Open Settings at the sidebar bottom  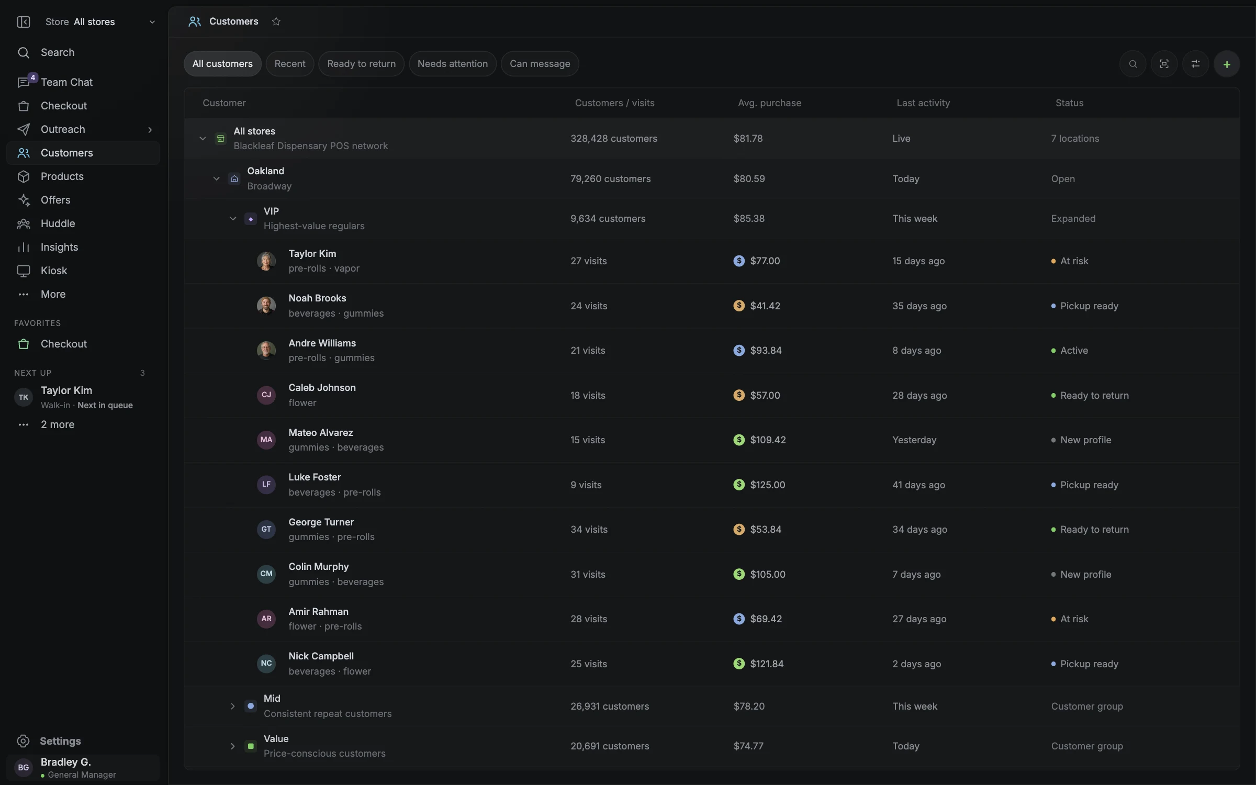[83, 741]
